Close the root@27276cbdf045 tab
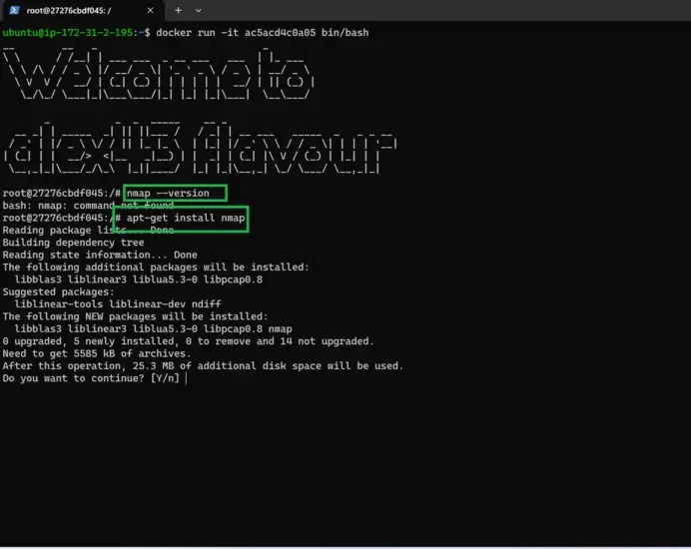Image resolution: width=691 pixels, height=549 pixels. pos(151,10)
